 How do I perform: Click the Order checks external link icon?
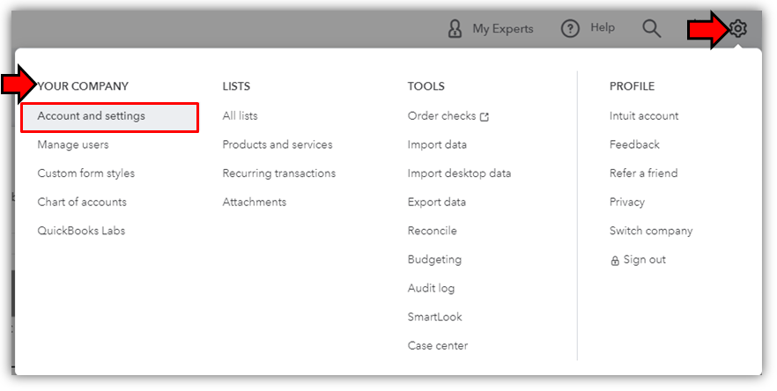485,117
